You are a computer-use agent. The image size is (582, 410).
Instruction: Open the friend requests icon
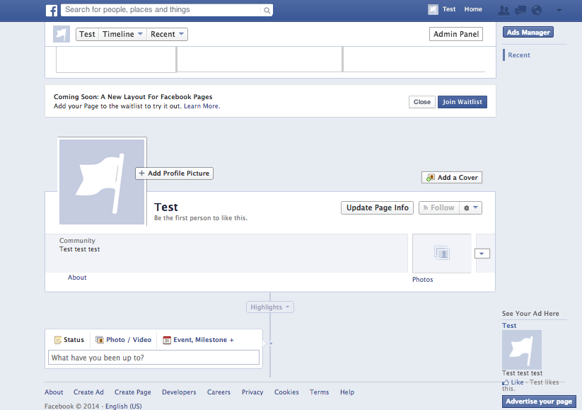click(504, 10)
